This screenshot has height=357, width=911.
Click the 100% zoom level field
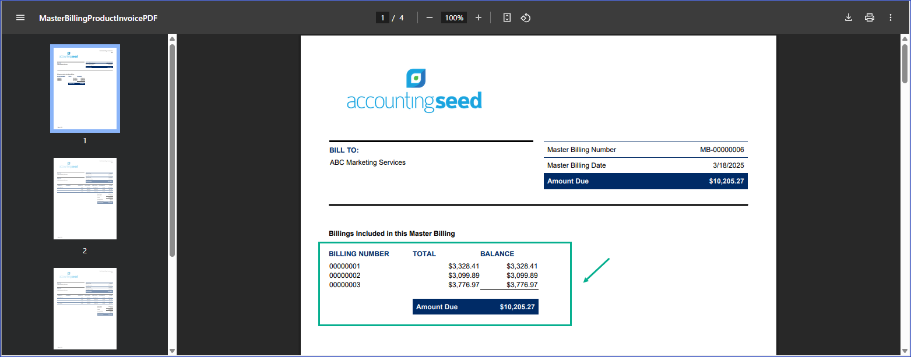pyautogui.click(x=454, y=17)
